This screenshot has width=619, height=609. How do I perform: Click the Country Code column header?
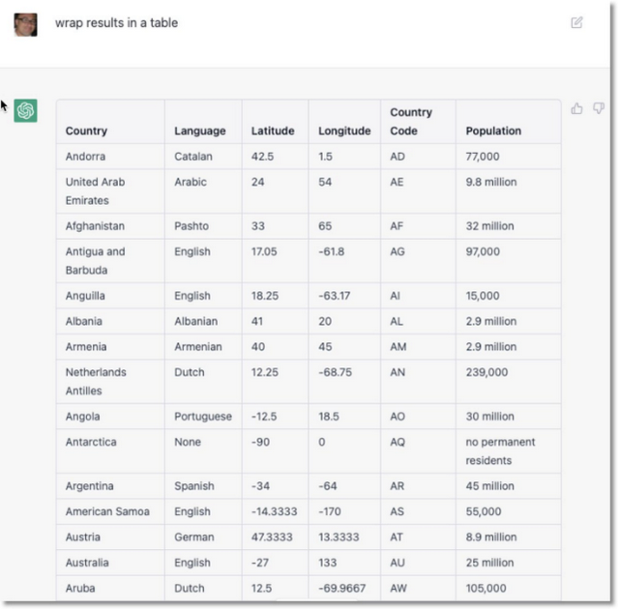411,122
